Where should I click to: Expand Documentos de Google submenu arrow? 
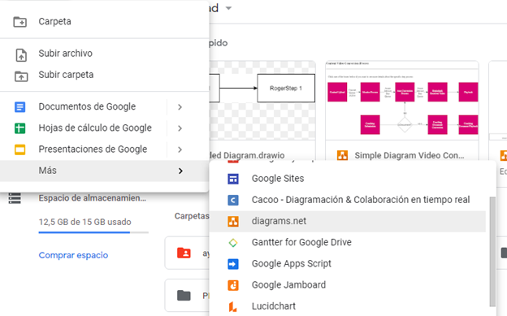coord(180,107)
